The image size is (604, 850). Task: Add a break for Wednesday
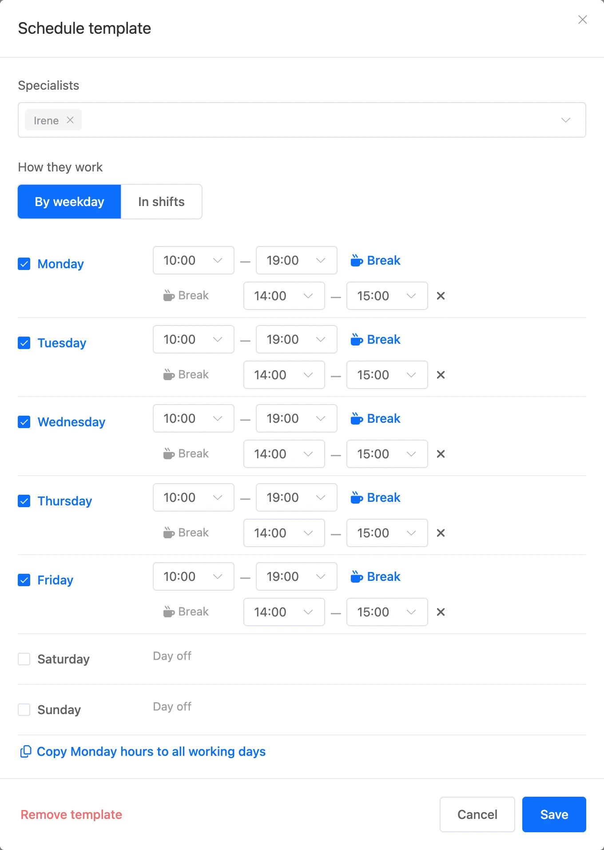click(x=375, y=418)
